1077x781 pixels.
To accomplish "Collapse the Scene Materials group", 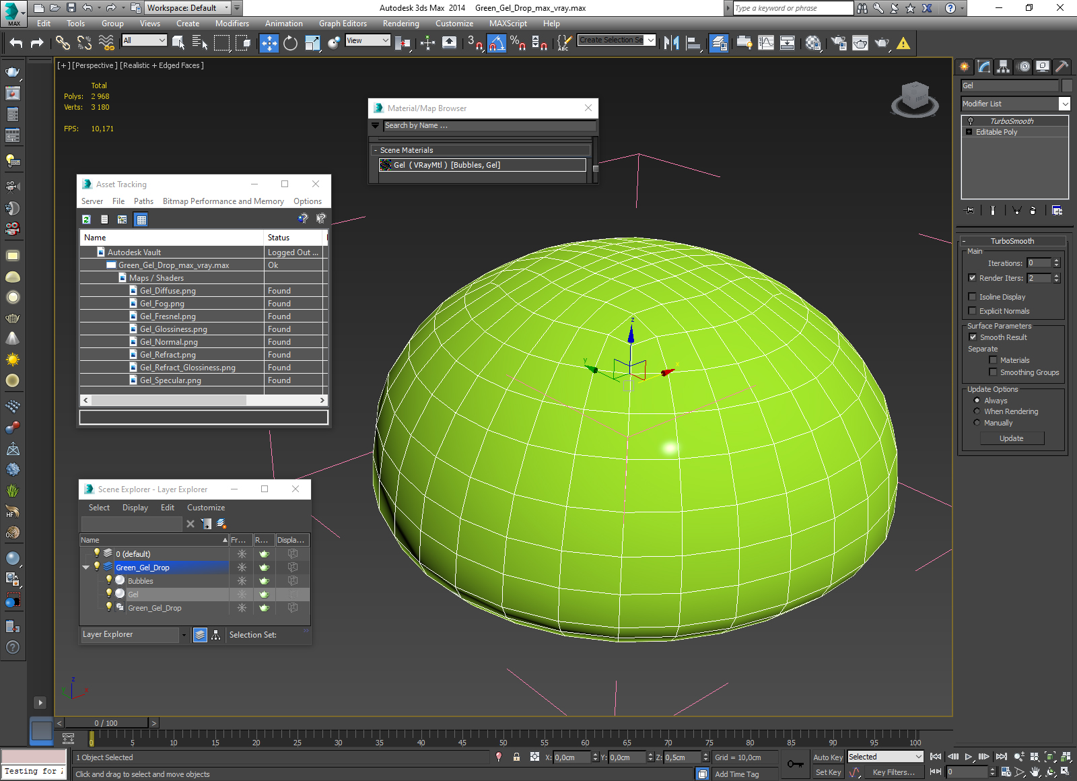I will [376, 150].
